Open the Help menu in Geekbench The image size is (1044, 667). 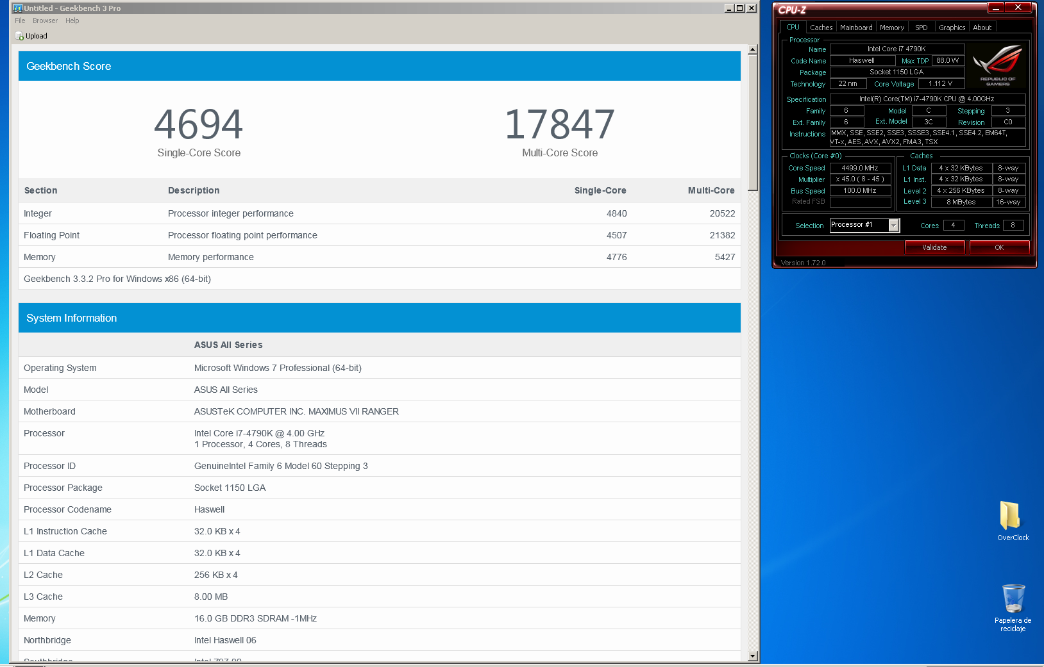pyautogui.click(x=72, y=21)
